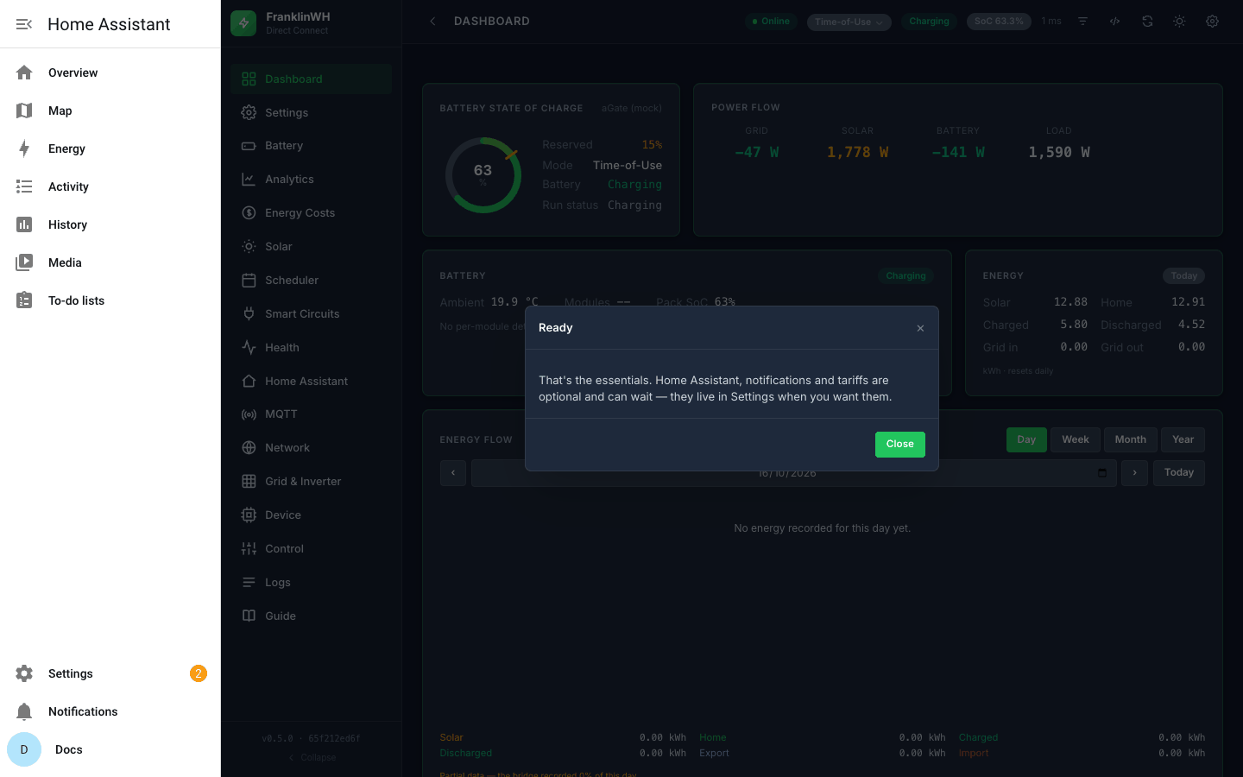Click the back chevron beside DASHBOARD
This screenshot has width=1243, height=777.
point(432,22)
